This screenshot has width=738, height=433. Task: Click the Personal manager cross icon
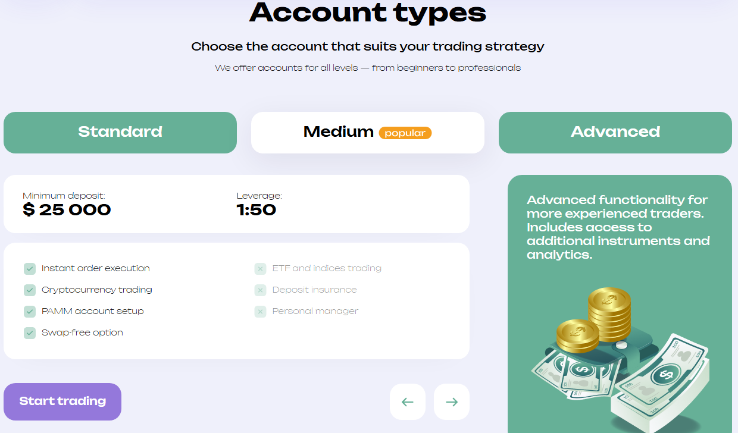tap(260, 312)
